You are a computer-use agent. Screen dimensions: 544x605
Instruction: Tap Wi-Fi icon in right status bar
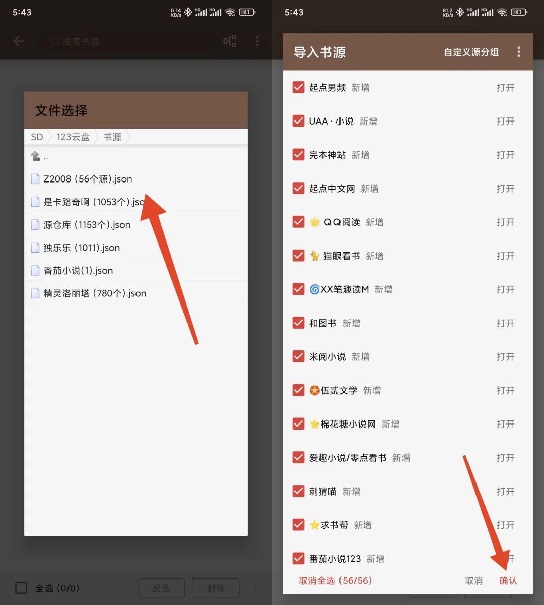502,12
